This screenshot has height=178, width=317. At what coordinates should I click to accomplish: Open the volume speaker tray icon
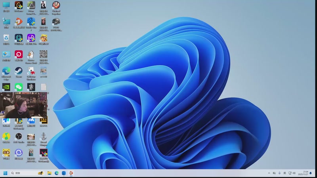pos(294,173)
